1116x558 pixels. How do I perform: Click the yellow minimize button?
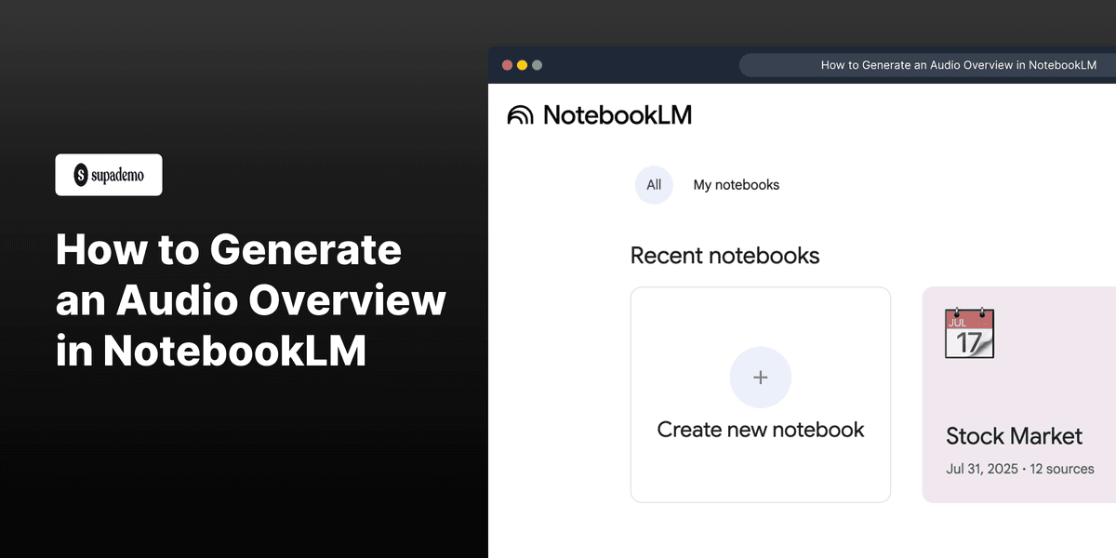click(522, 65)
